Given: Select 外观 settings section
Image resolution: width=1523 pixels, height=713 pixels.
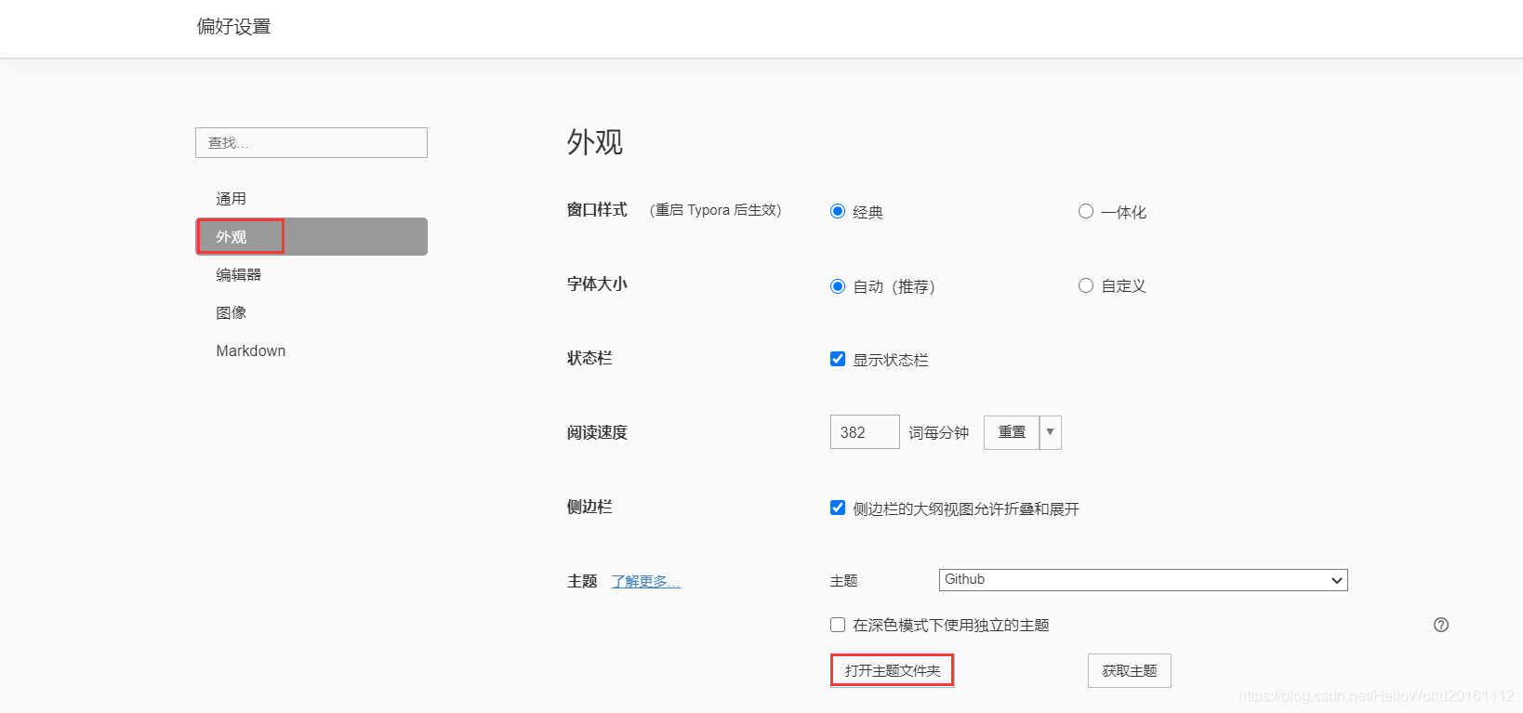Looking at the screenshot, I should pos(311,237).
